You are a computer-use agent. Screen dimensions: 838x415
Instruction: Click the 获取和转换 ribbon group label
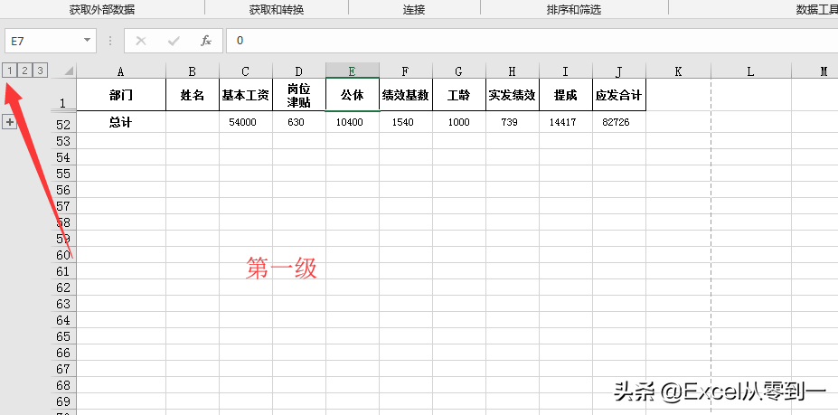(x=277, y=10)
